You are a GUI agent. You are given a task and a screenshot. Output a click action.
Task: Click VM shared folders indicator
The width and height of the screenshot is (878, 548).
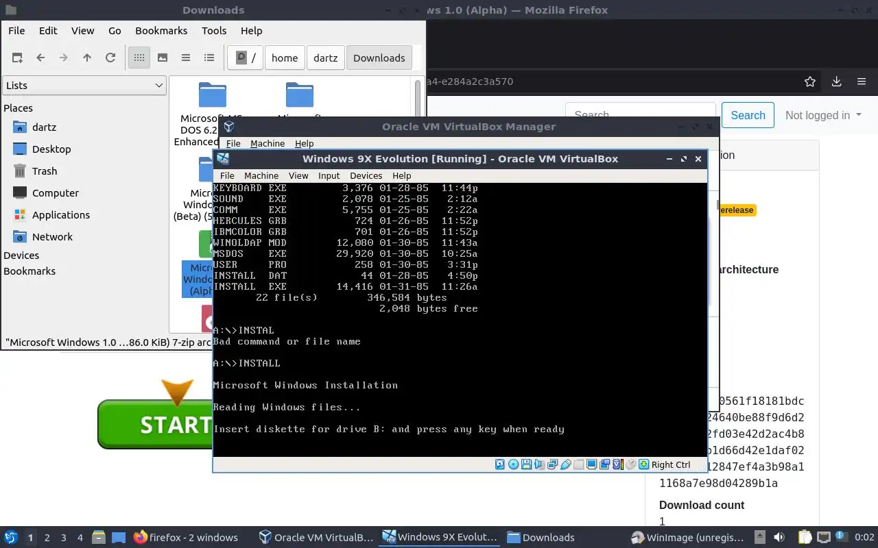coord(580,464)
